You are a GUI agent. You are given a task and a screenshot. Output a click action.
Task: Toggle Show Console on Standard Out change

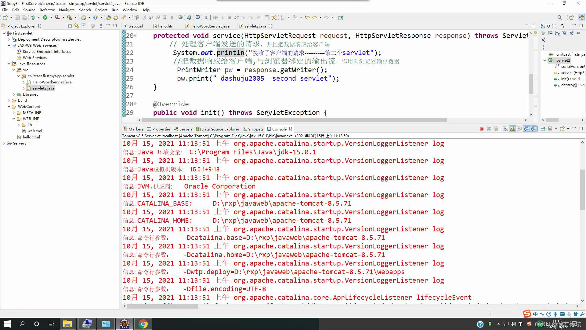[526, 129]
